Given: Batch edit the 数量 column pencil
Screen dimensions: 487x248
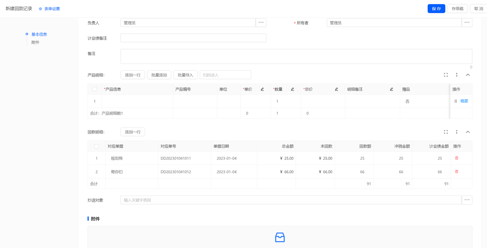Looking at the screenshot, I should point(293,89).
